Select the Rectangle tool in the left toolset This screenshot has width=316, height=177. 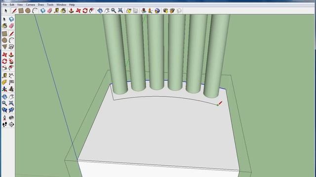click(x=4, y=34)
